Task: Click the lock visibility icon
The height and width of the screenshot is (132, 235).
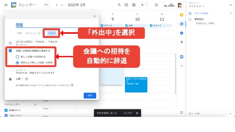Action: coord(10,79)
